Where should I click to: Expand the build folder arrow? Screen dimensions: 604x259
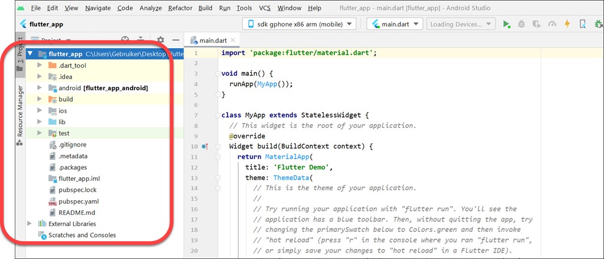pyautogui.click(x=40, y=99)
